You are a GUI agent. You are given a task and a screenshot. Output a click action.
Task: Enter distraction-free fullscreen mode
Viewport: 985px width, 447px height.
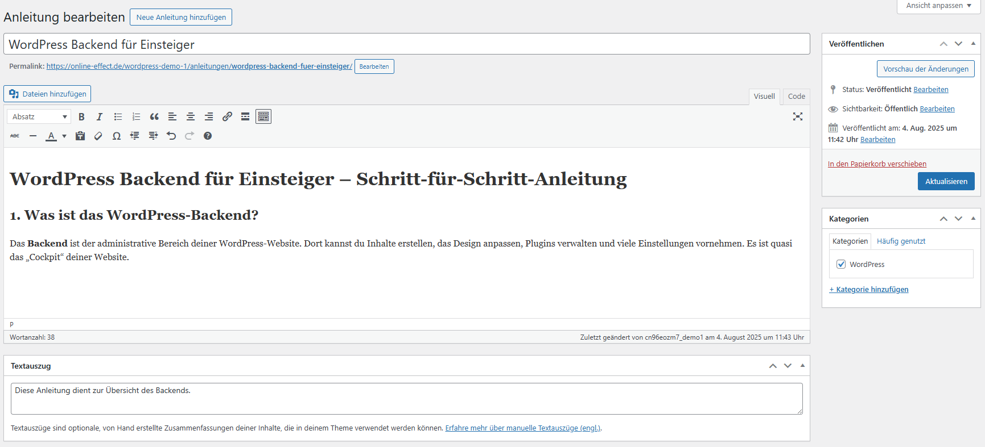(x=798, y=116)
